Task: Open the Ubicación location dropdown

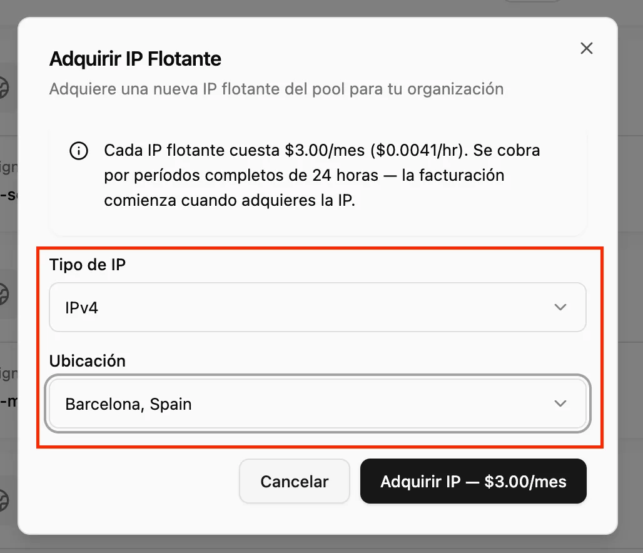Action: point(317,404)
